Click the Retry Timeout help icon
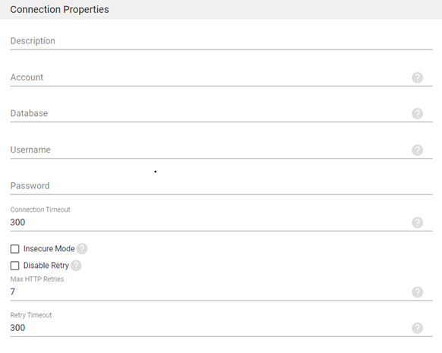The width and height of the screenshot is (442, 353). [417, 328]
